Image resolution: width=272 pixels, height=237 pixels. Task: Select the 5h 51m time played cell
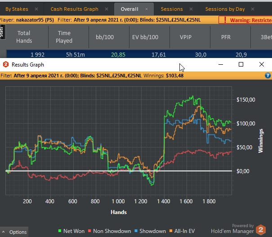coord(75,55)
